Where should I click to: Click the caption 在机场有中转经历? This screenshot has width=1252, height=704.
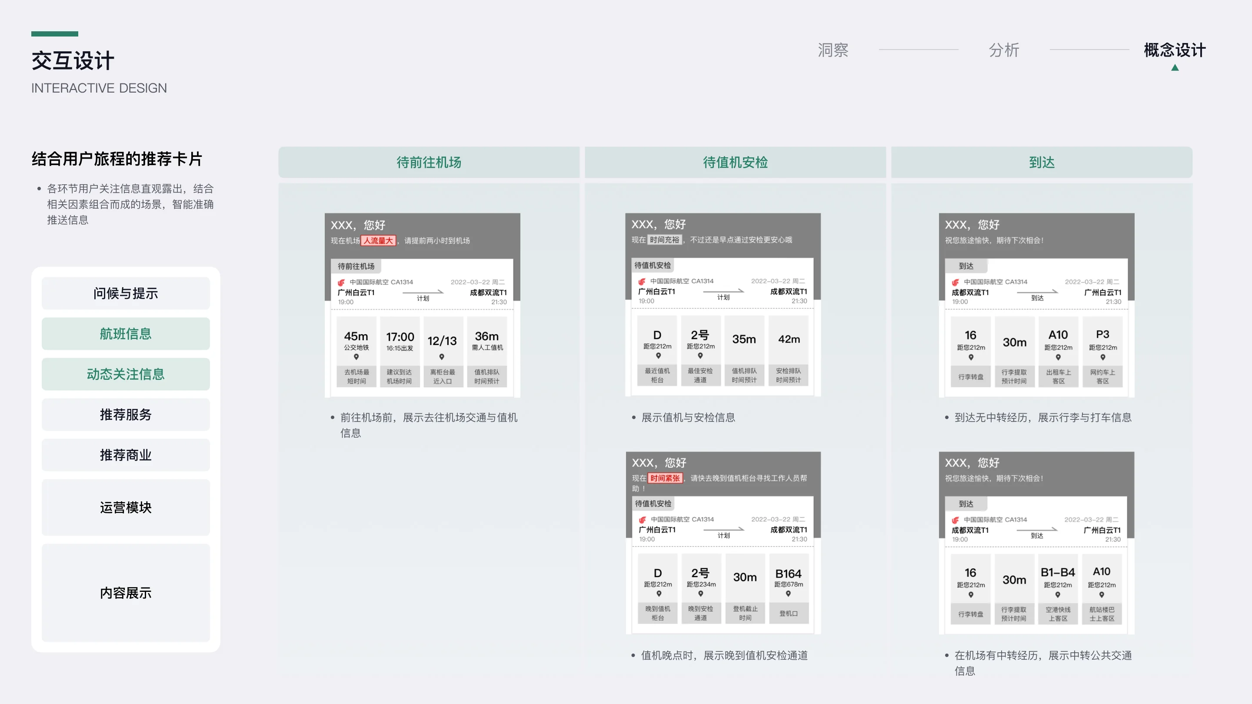click(996, 655)
